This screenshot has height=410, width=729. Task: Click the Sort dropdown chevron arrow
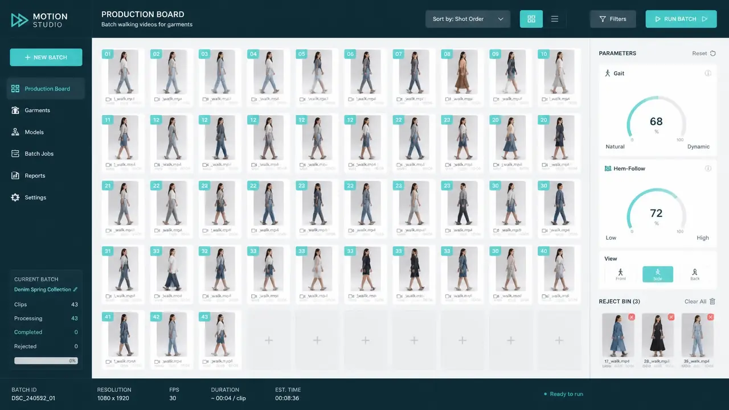pos(501,19)
